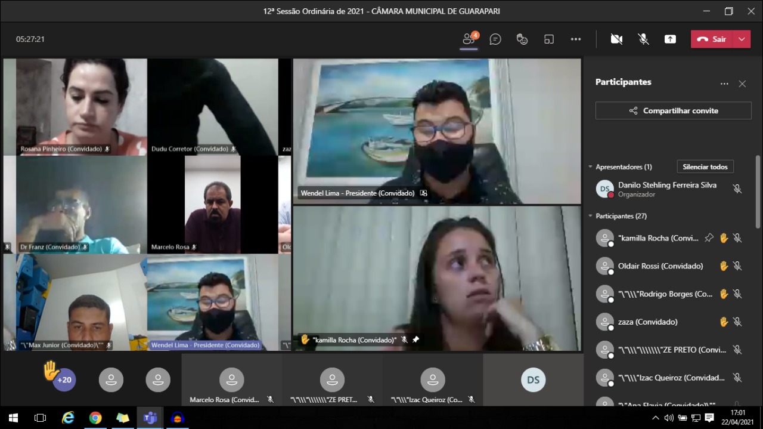Image resolution: width=763 pixels, height=429 pixels.
Task: Open the meeting chat icon
Action: 495,39
